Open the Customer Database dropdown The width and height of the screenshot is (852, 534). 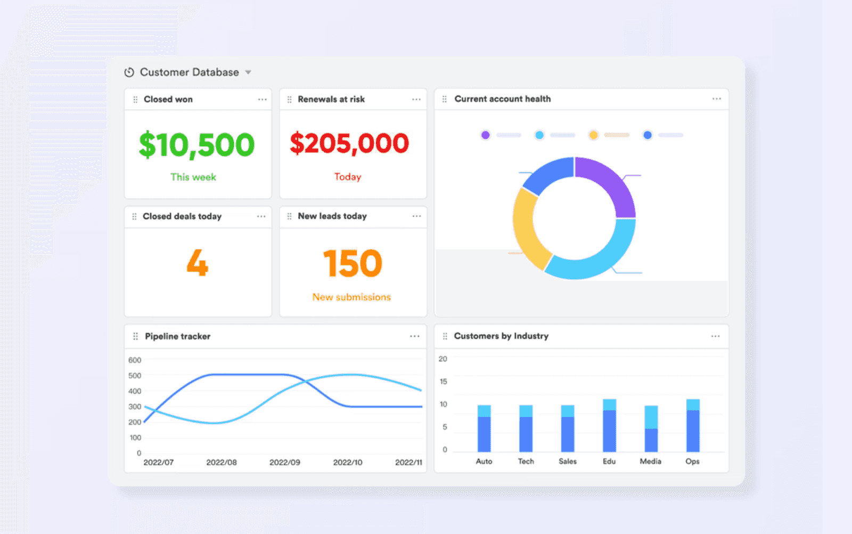tap(248, 72)
